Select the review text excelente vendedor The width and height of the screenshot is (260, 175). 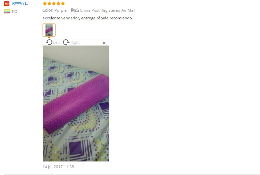pos(87,18)
